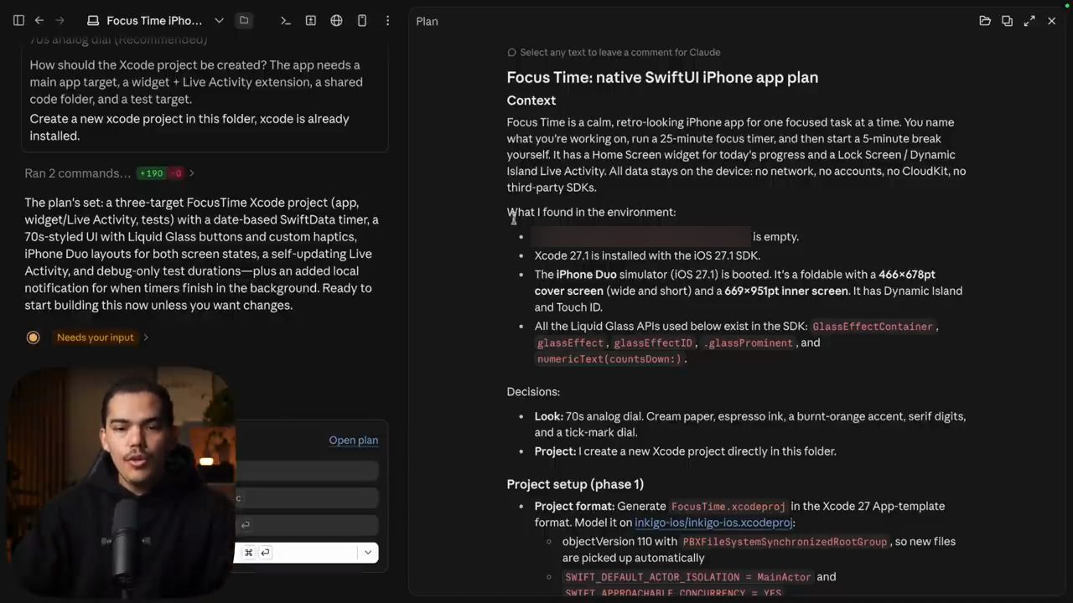
Task: Close the Plan panel
Action: 1051,21
